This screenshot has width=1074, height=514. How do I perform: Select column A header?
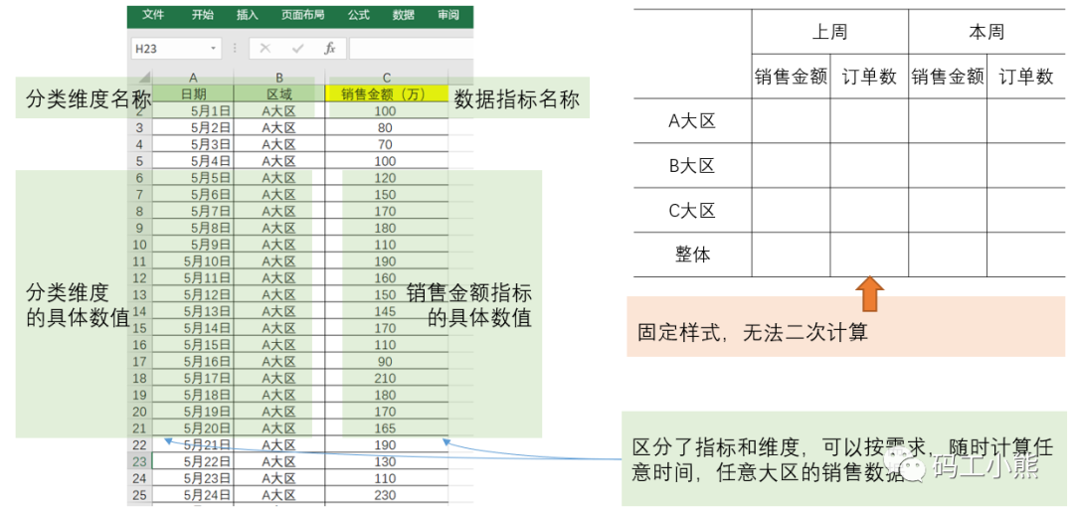(193, 78)
